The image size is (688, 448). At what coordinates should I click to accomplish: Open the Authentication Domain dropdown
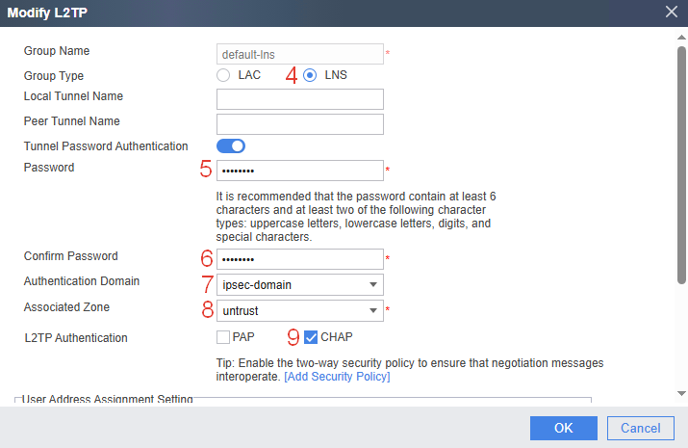(x=300, y=284)
